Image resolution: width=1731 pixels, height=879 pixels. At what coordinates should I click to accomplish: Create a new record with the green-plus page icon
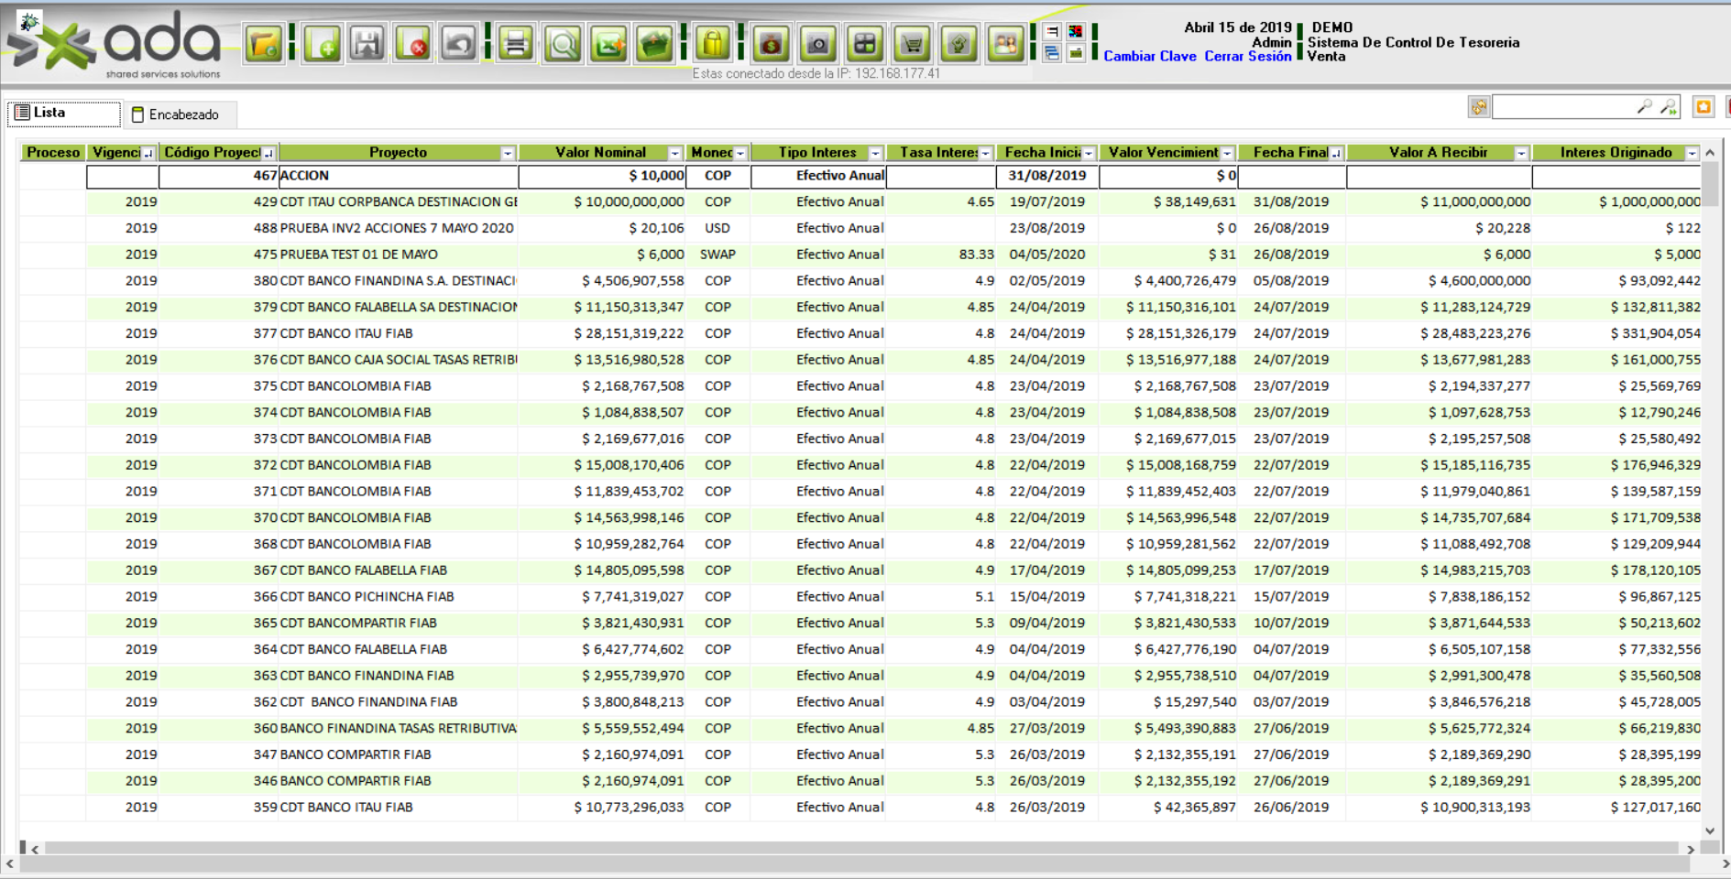point(323,44)
